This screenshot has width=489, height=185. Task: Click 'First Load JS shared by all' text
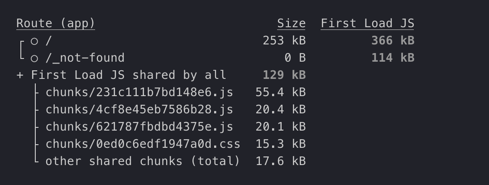coord(129,75)
